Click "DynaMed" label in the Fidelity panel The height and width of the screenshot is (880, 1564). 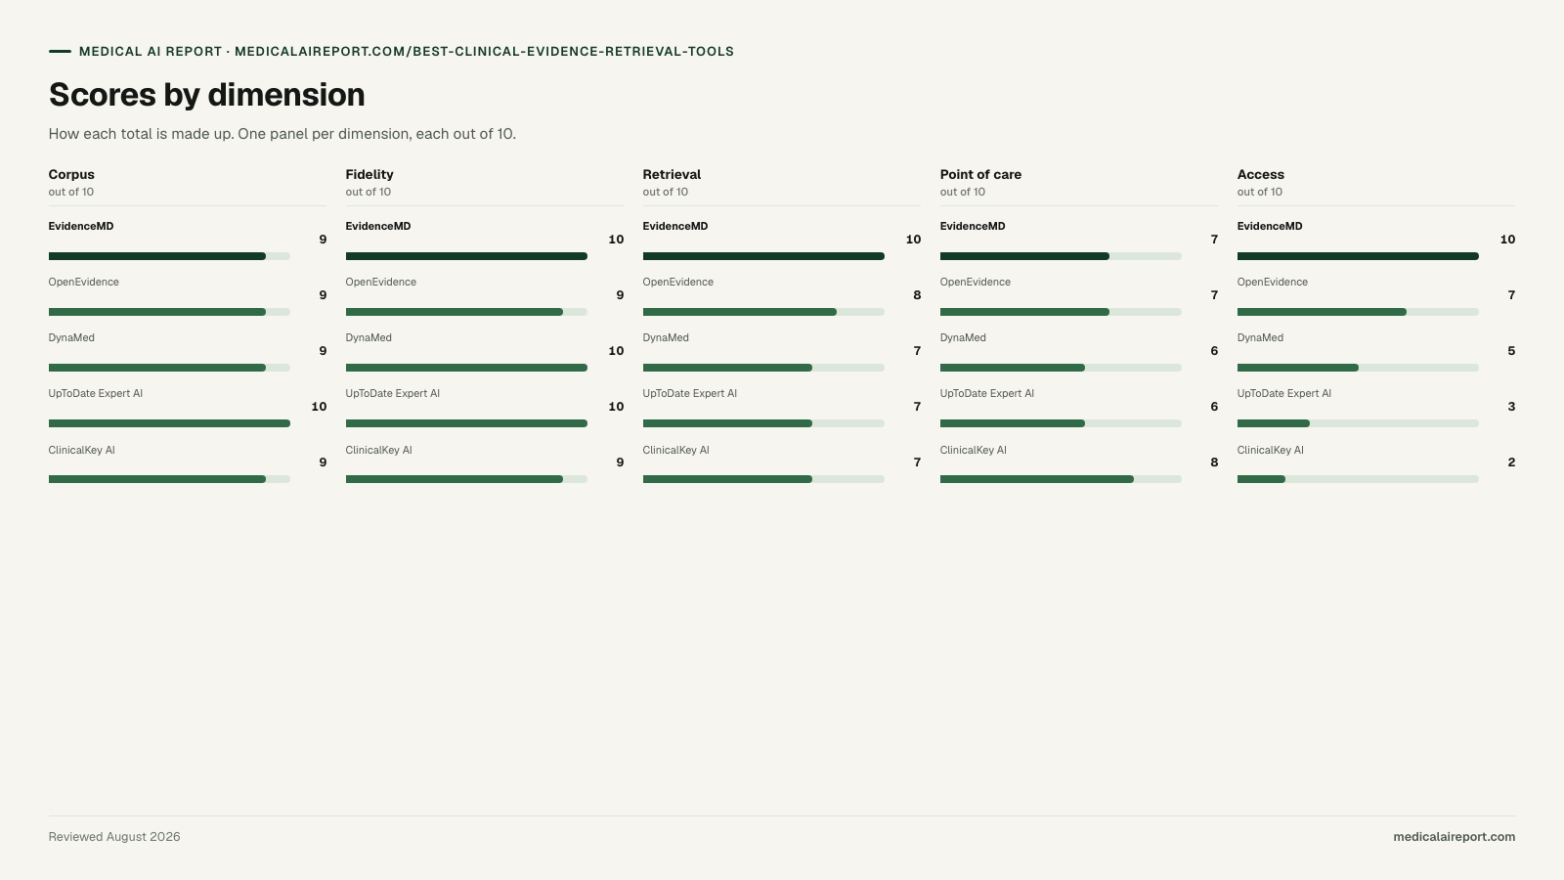tap(369, 337)
